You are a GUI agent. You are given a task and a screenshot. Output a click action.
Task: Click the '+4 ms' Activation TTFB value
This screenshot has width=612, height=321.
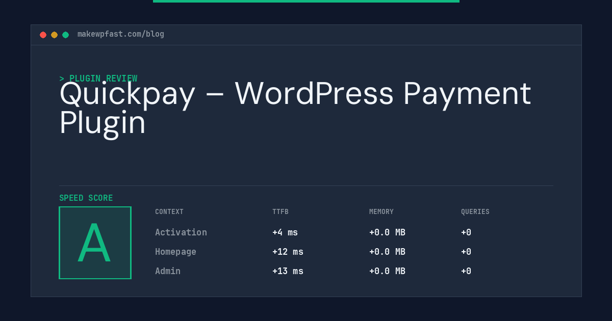tap(285, 232)
